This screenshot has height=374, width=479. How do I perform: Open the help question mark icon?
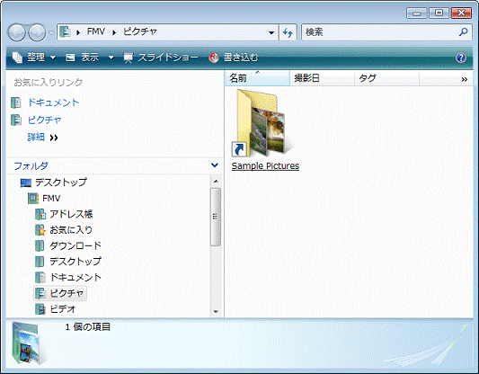point(461,58)
